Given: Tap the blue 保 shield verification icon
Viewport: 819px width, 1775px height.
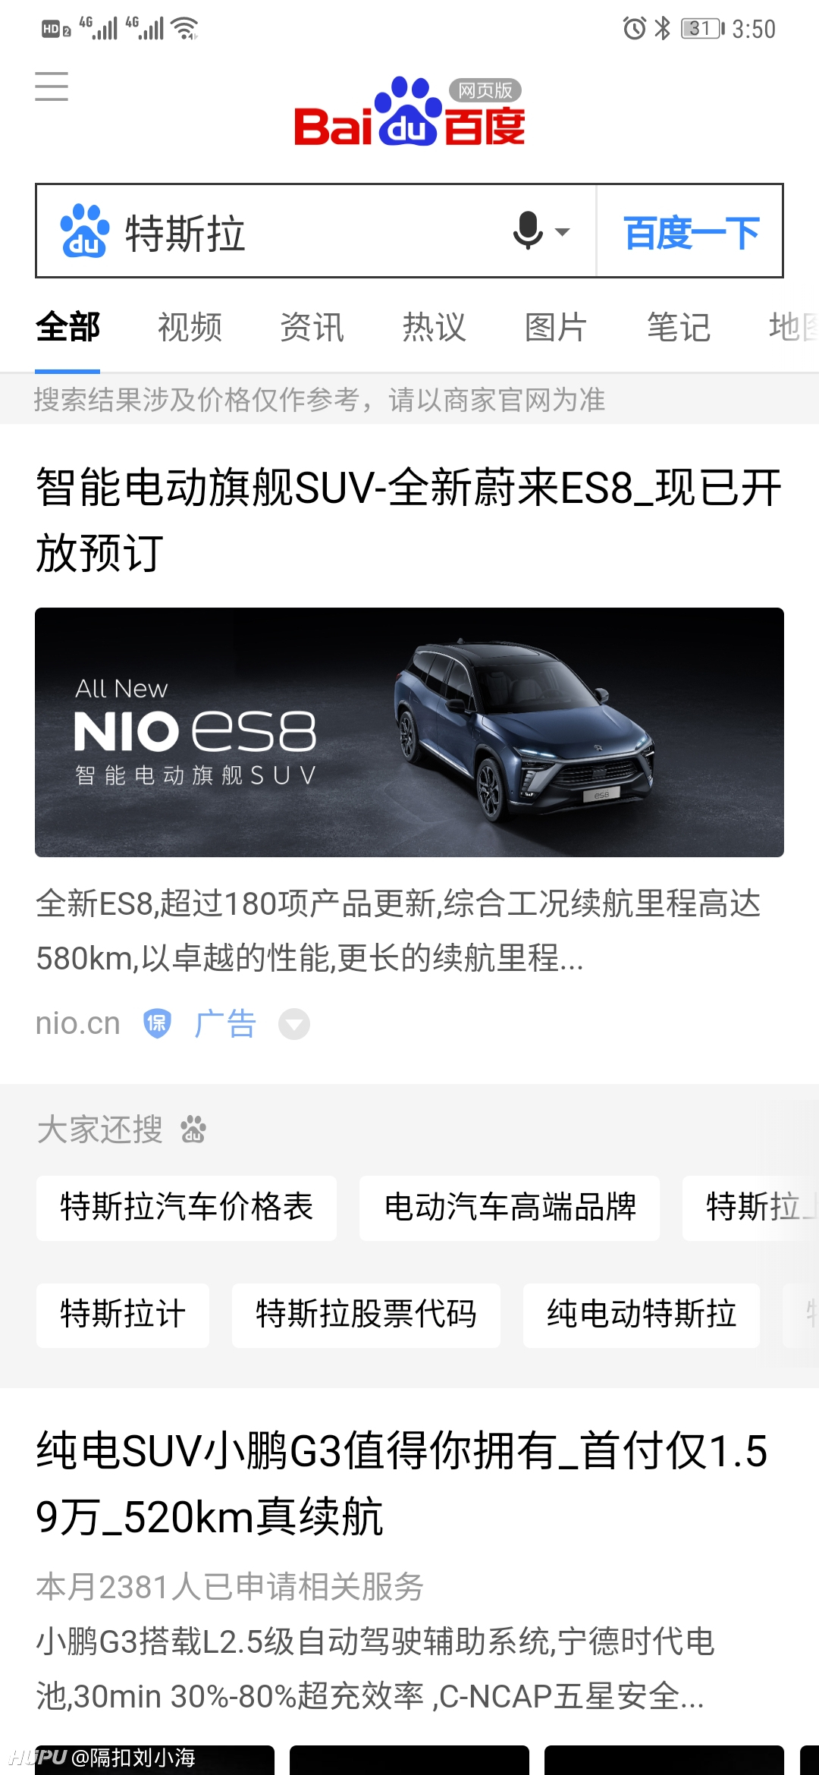Looking at the screenshot, I should [x=157, y=1024].
